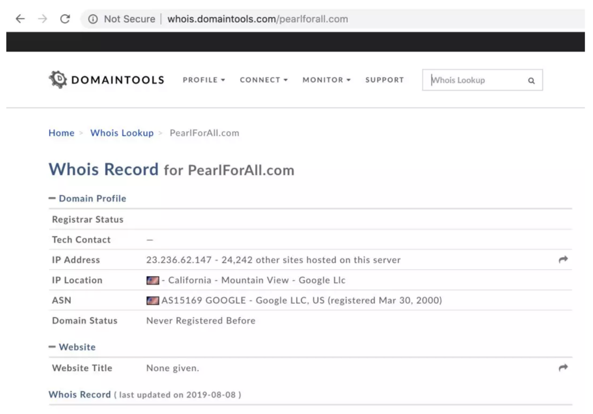Collapse the Website section
The height and width of the screenshot is (414, 593).
point(72,347)
